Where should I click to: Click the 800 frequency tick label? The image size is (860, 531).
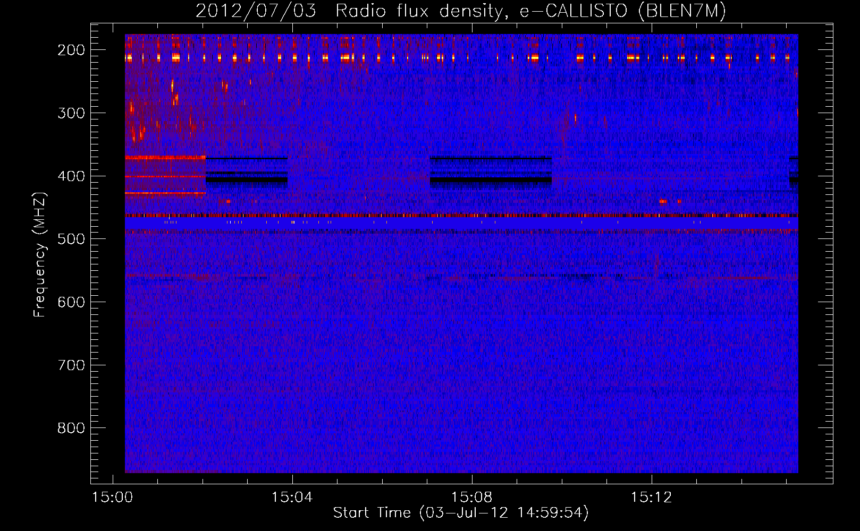click(71, 428)
